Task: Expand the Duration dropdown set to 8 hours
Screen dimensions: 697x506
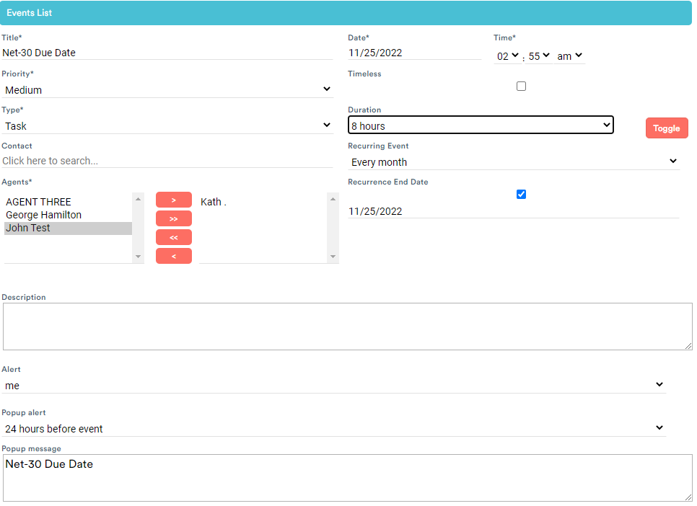Action: tap(481, 125)
